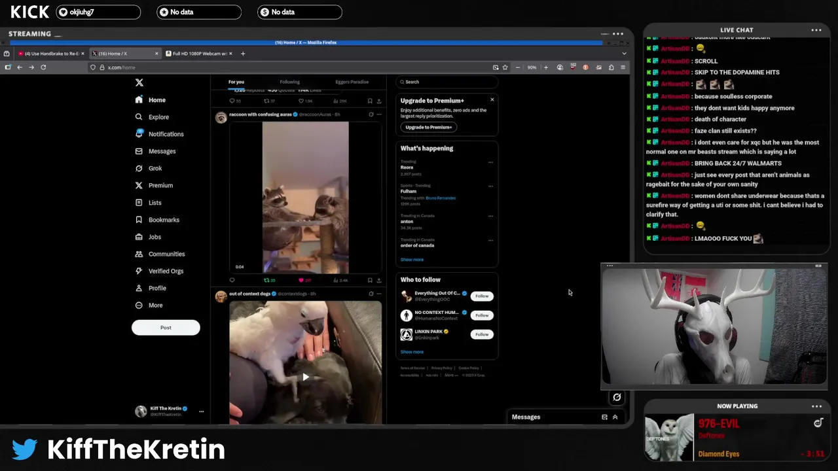Follow Everything Out Of Context
Viewport: 838px width, 471px height.
(482, 296)
